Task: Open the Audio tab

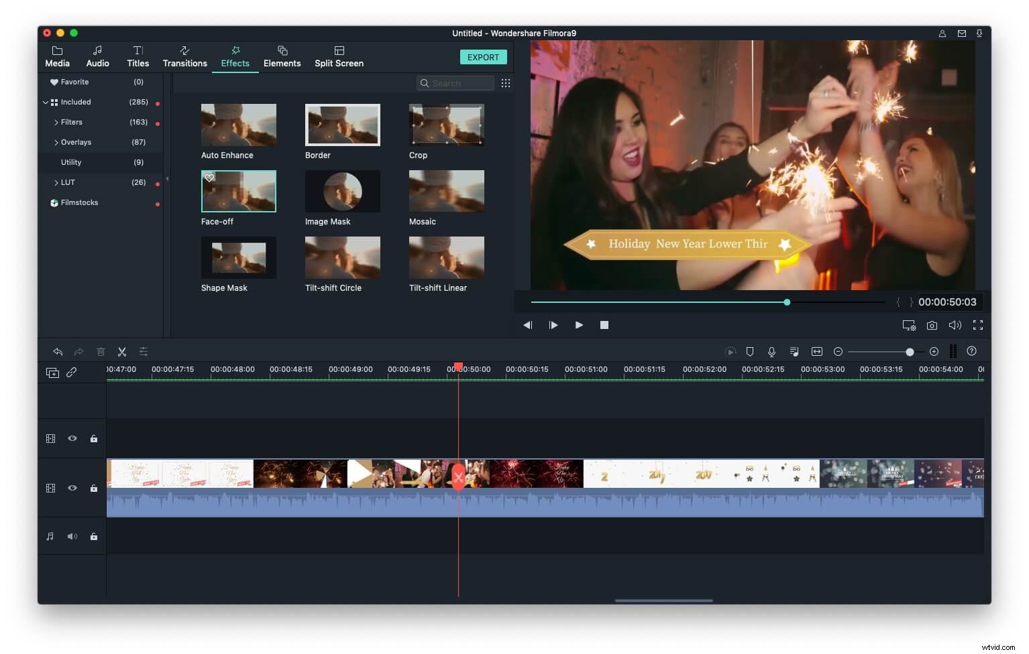Action: coord(97,56)
